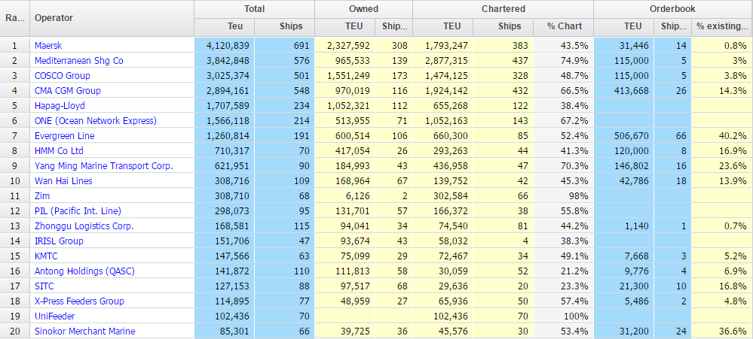Click total Teu value 3,842,848
Image resolution: width=753 pixels, height=339 pixels.
click(228, 61)
